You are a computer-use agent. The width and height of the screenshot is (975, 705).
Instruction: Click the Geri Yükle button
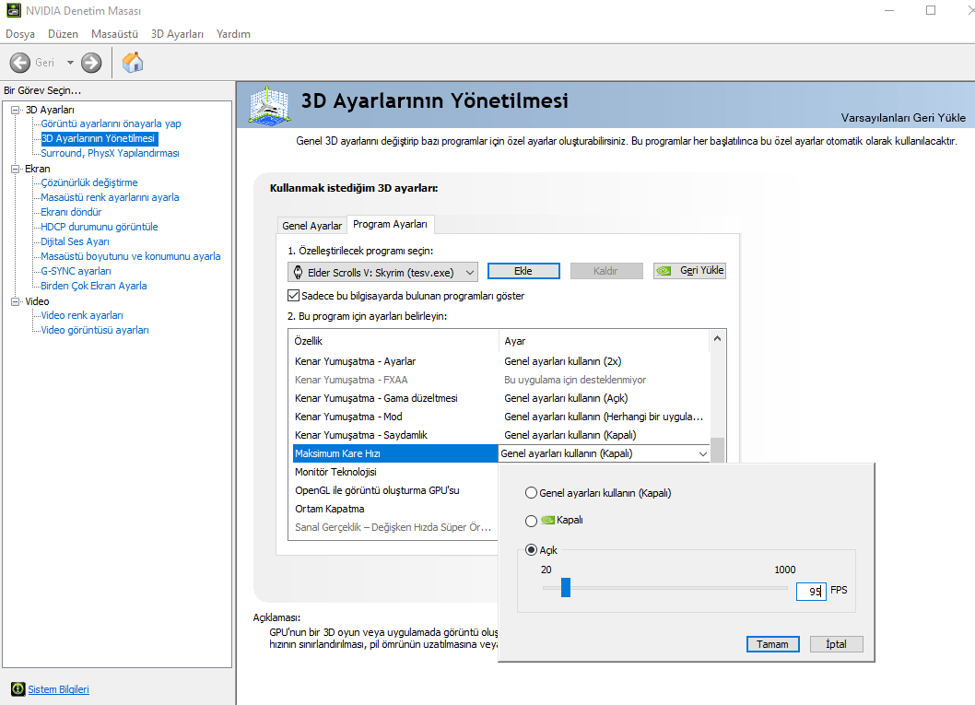(689, 270)
